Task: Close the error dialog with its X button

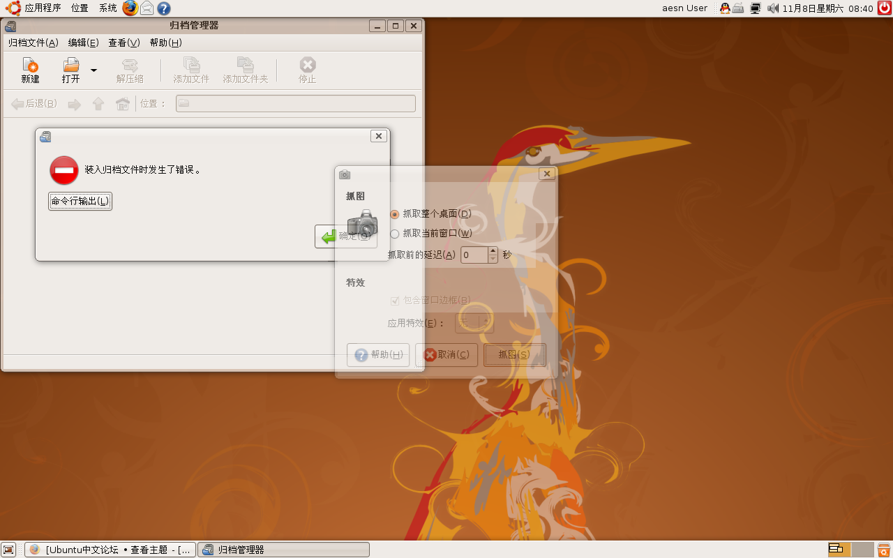Action: point(379,136)
